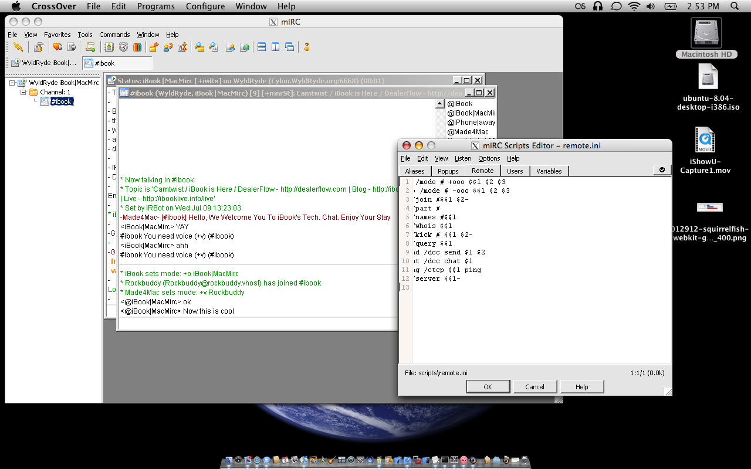
Task: Select the Macintosh HD desktop icon
Action: (706, 38)
